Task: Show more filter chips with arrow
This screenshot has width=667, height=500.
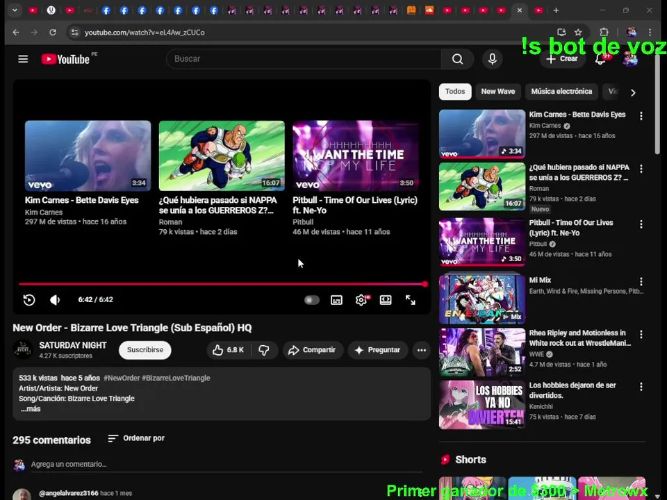Action: pos(633,92)
